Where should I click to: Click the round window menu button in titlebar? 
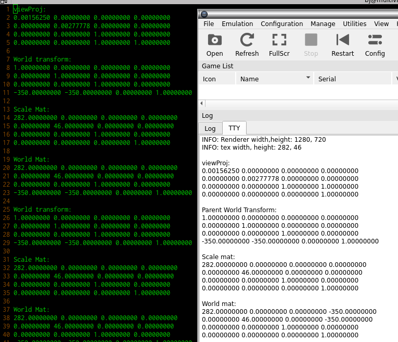coord(204,14)
